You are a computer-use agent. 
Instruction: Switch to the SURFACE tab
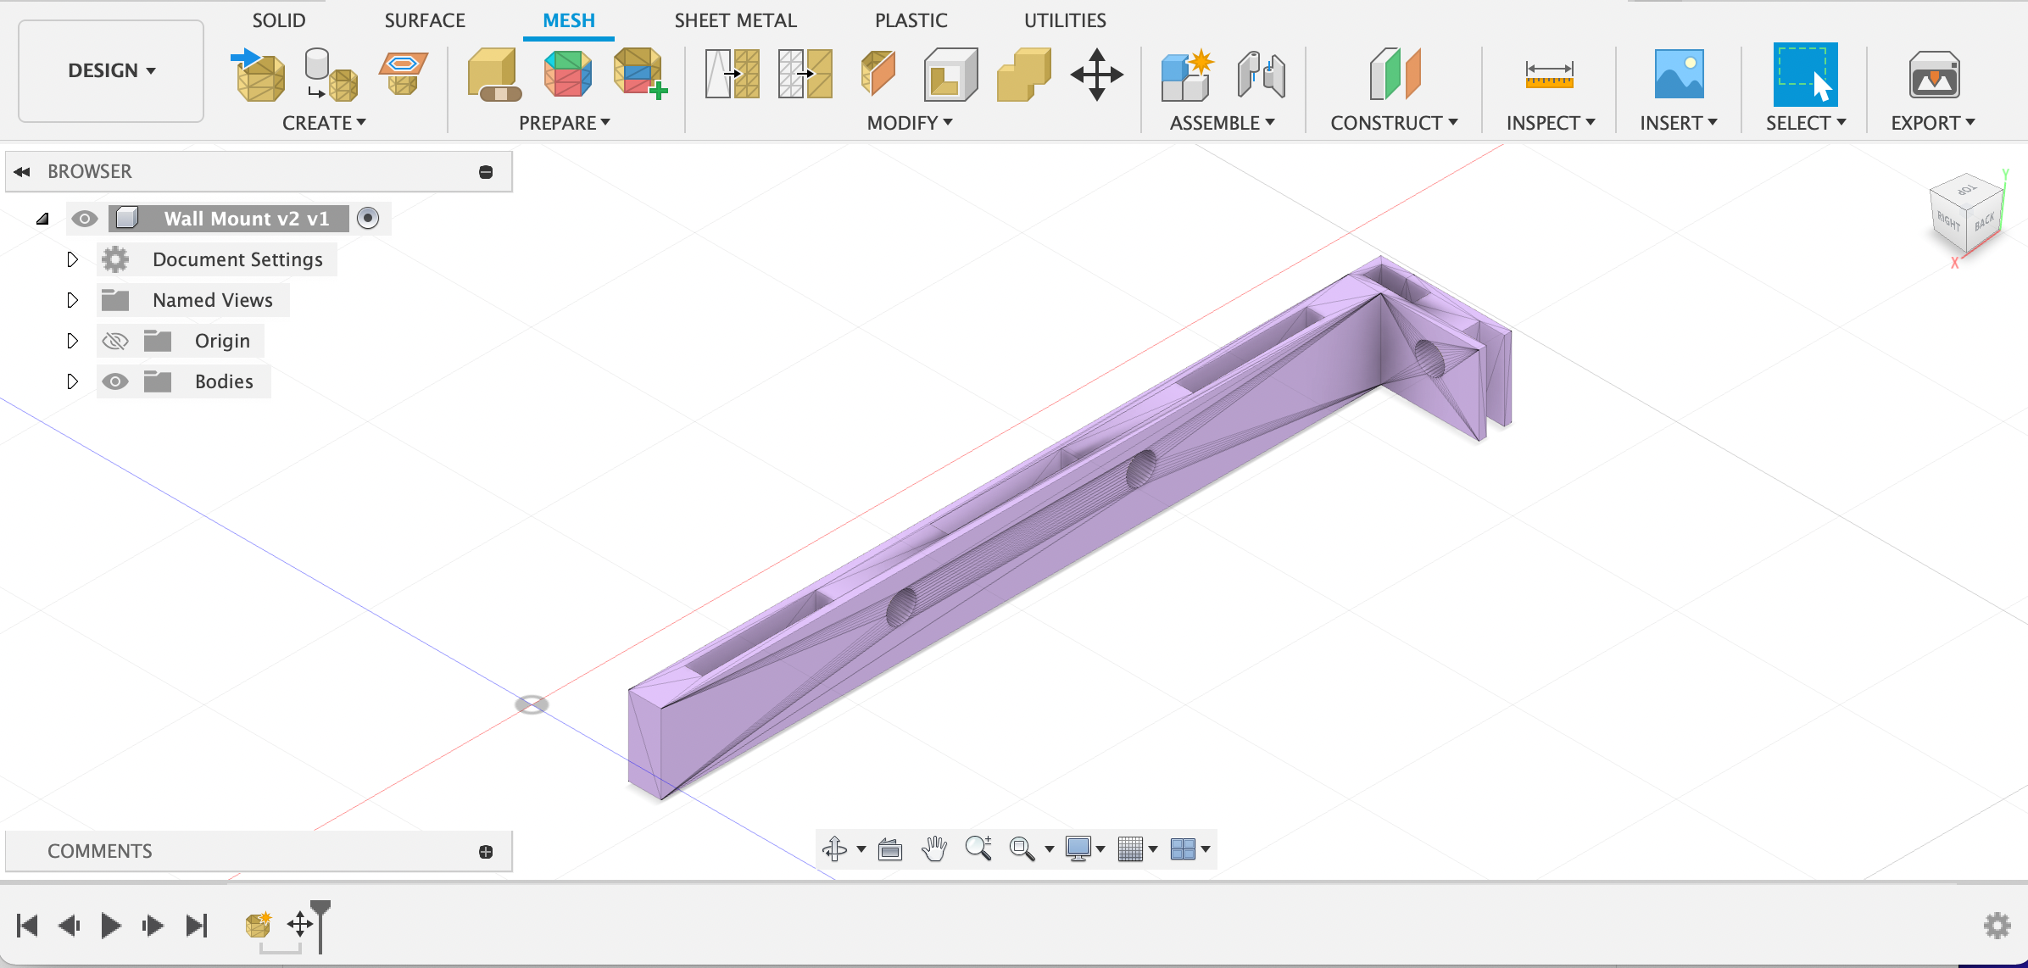pyautogui.click(x=425, y=20)
